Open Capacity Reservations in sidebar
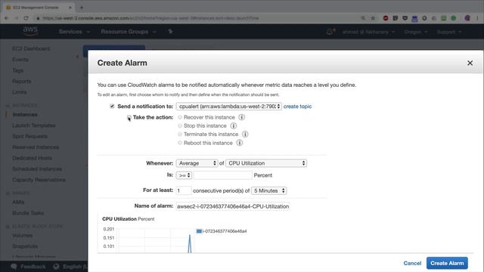The height and width of the screenshot is (272, 484). 39,180
